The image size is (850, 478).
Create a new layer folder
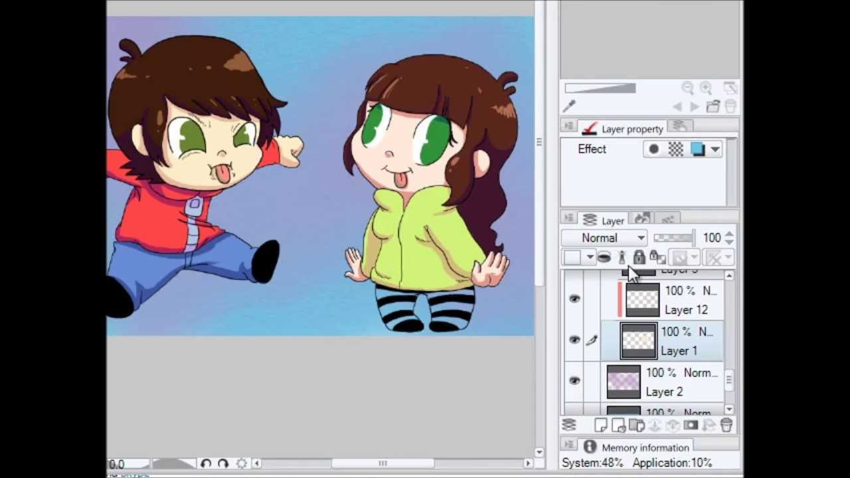coord(636,426)
